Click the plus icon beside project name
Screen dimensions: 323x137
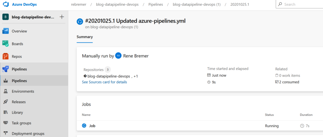click(x=62, y=17)
